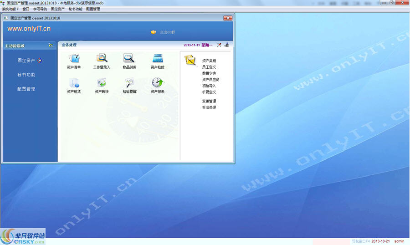
Task: Click the yellow notes icon beside 资产类别
Action: click(190, 60)
